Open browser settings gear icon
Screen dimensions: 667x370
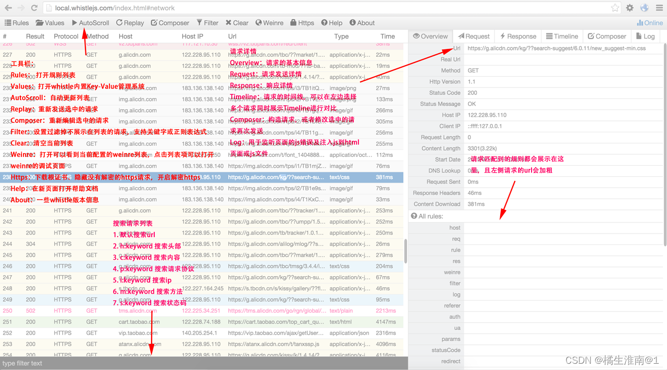point(629,8)
